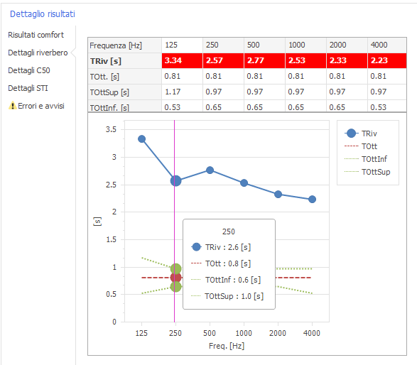Image resolution: width=417 pixels, height=365 pixels.
Task: Click the red TOtt marker at 250 Hz
Action: pos(175,278)
